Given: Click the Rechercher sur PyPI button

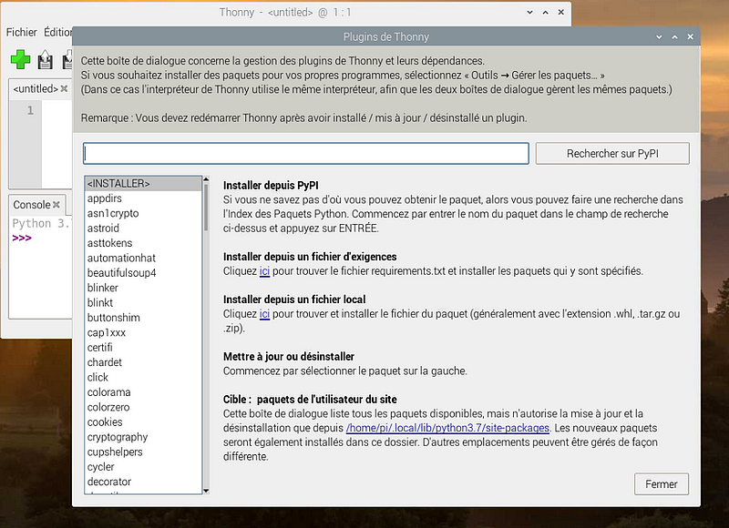Looking at the screenshot, I should (612, 153).
